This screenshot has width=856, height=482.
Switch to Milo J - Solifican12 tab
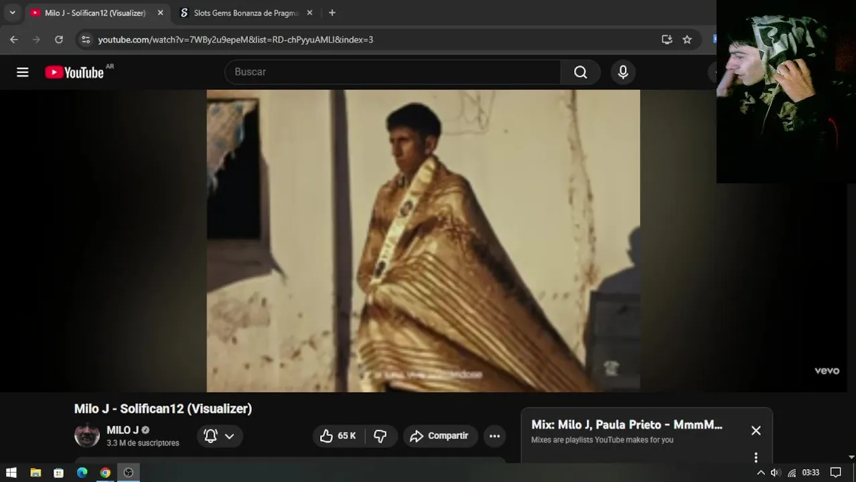tap(95, 13)
